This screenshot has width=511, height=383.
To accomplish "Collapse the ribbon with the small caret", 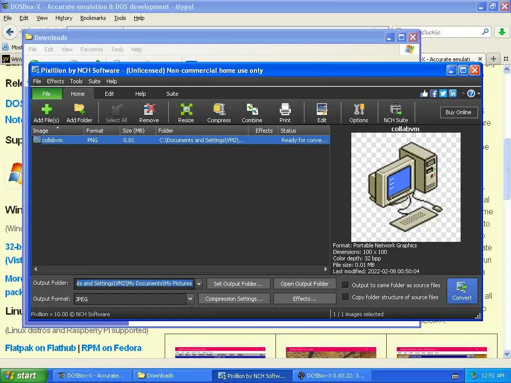I will [463, 94].
